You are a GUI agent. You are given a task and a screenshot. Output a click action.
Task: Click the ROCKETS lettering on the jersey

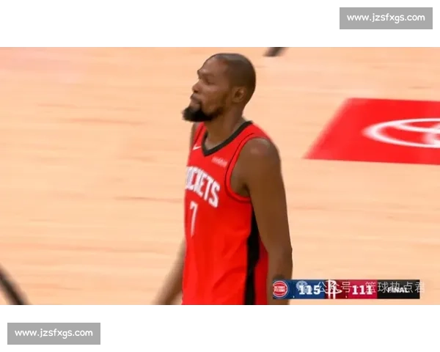coord(202,186)
